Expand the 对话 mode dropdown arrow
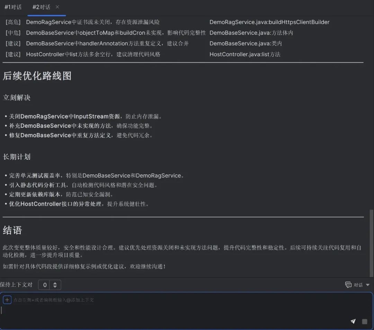This screenshot has width=374, height=330. pyautogui.click(x=368, y=285)
